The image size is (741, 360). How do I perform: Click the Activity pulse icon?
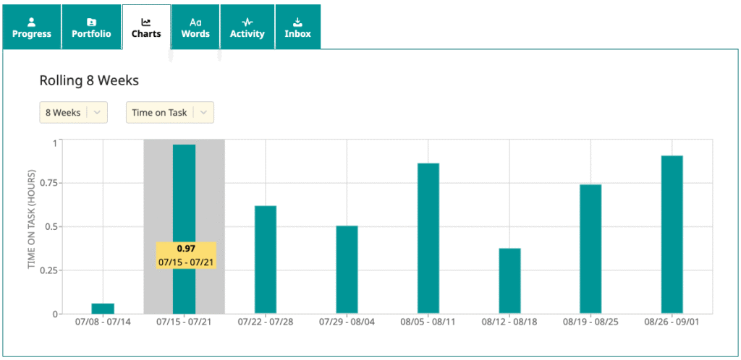click(x=247, y=22)
